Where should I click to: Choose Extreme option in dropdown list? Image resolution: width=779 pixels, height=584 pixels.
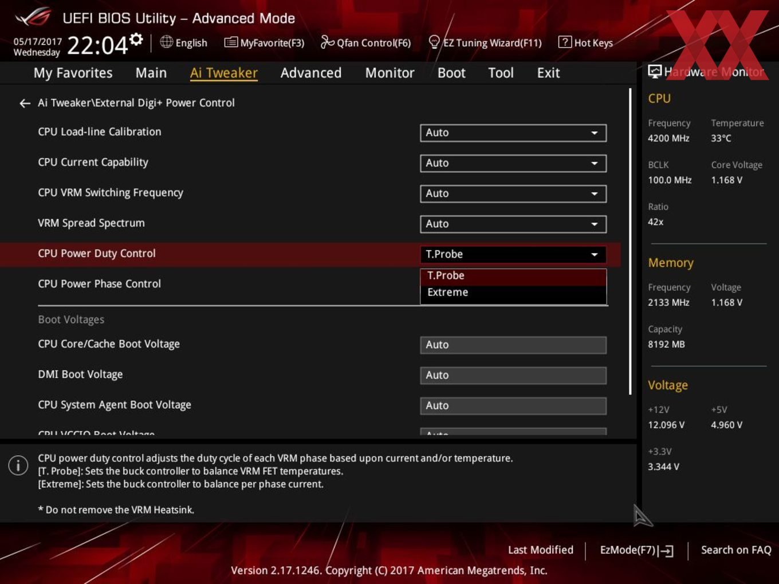(x=513, y=293)
